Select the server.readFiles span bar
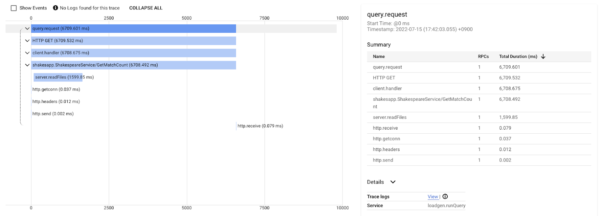602x216 pixels. tap(58, 77)
